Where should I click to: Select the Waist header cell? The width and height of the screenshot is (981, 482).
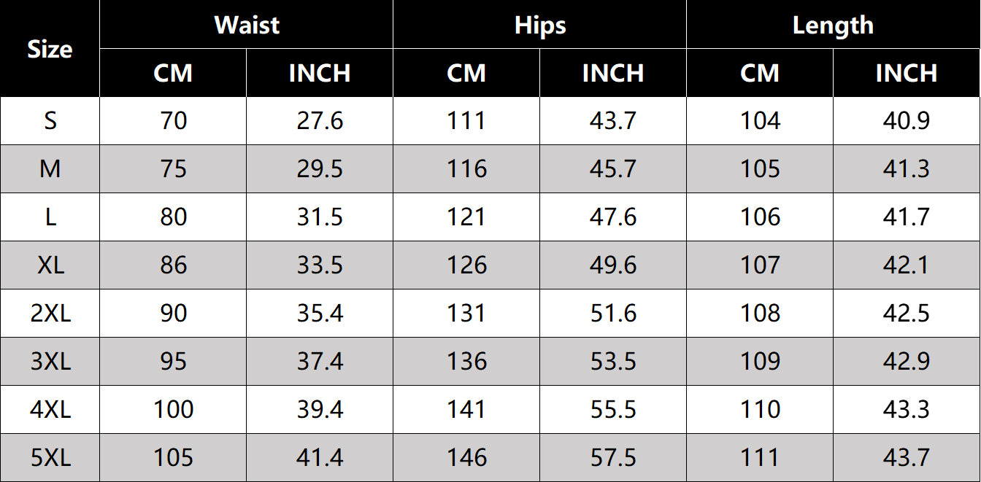(x=247, y=25)
